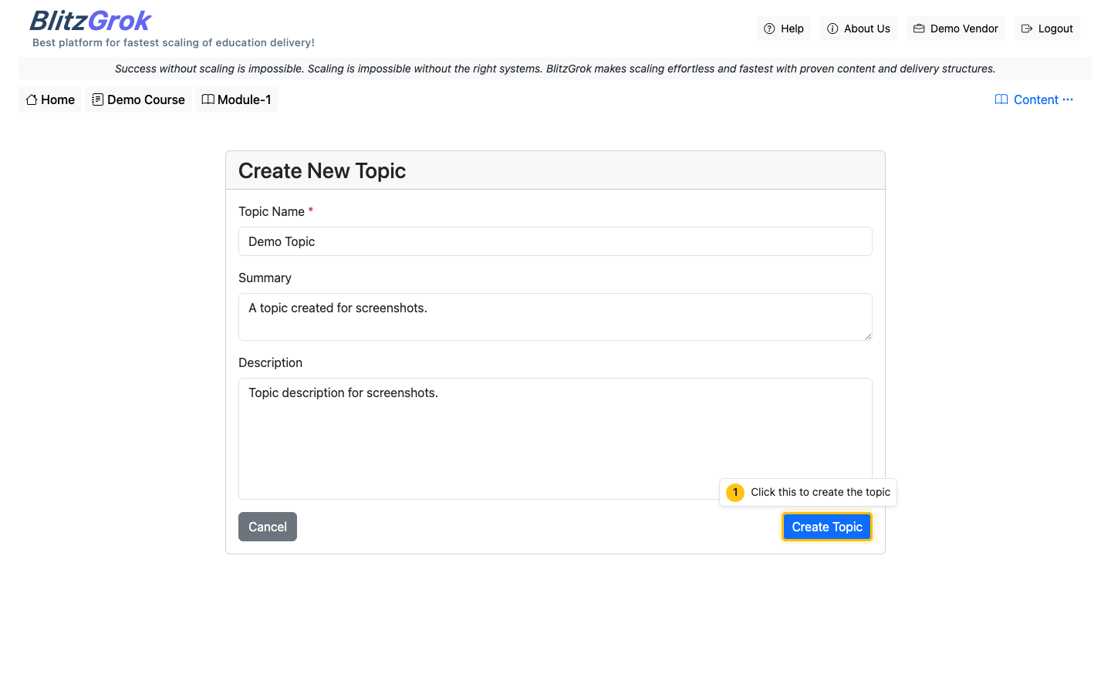Image resolution: width=1111 pixels, height=694 pixels.
Task: Click the Cancel button
Action: (267, 527)
